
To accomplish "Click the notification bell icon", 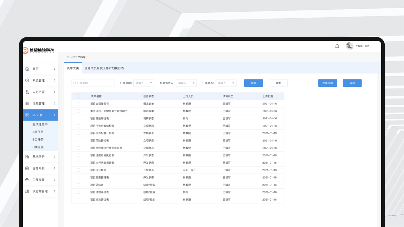I will tap(337, 46).
